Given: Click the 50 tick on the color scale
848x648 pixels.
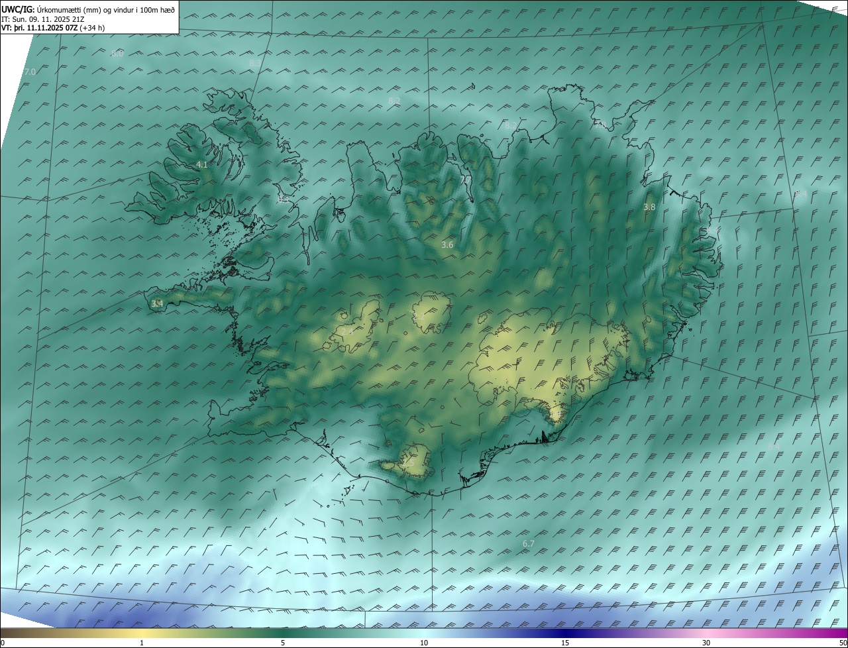Looking at the screenshot, I should [x=843, y=643].
